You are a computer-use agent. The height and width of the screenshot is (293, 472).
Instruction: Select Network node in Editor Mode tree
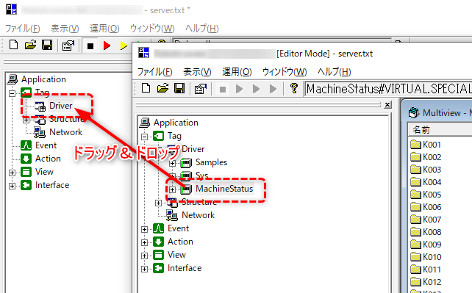[x=198, y=215]
